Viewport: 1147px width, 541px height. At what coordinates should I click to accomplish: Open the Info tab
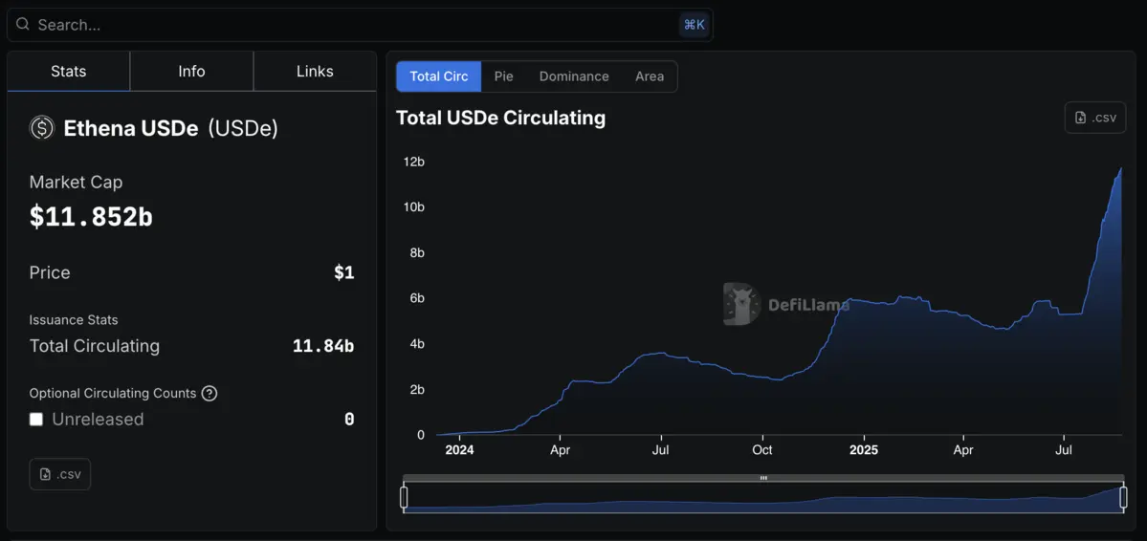[191, 72]
